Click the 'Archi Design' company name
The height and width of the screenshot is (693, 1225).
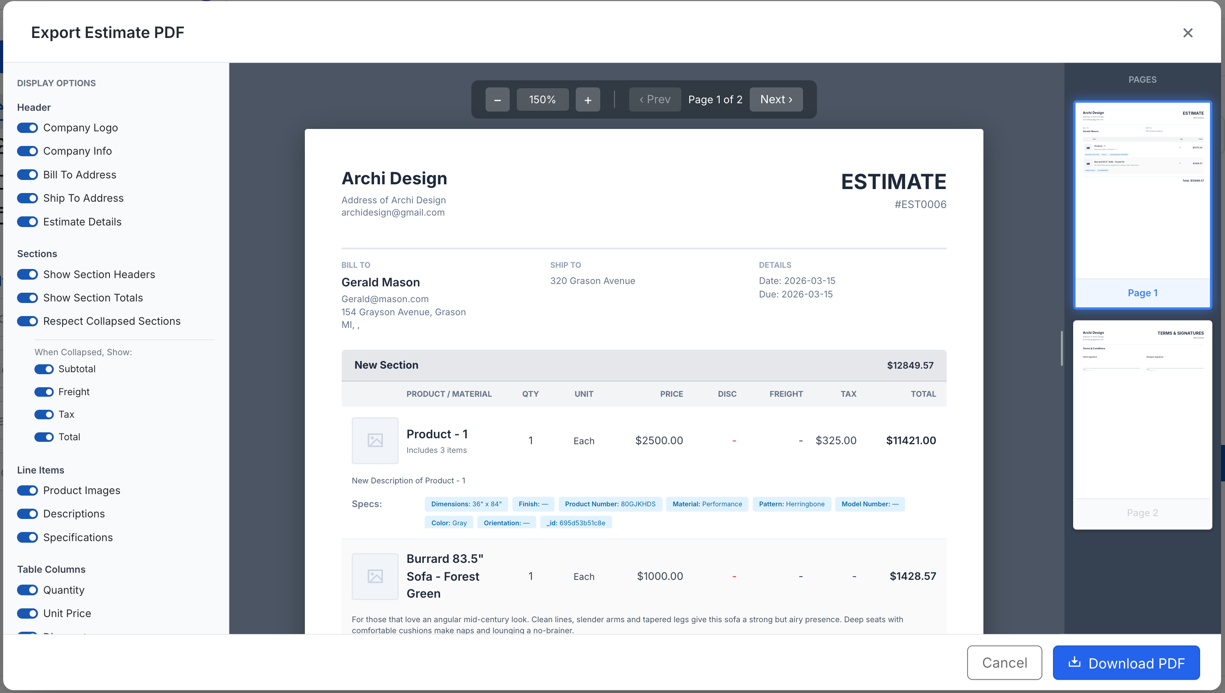click(394, 178)
